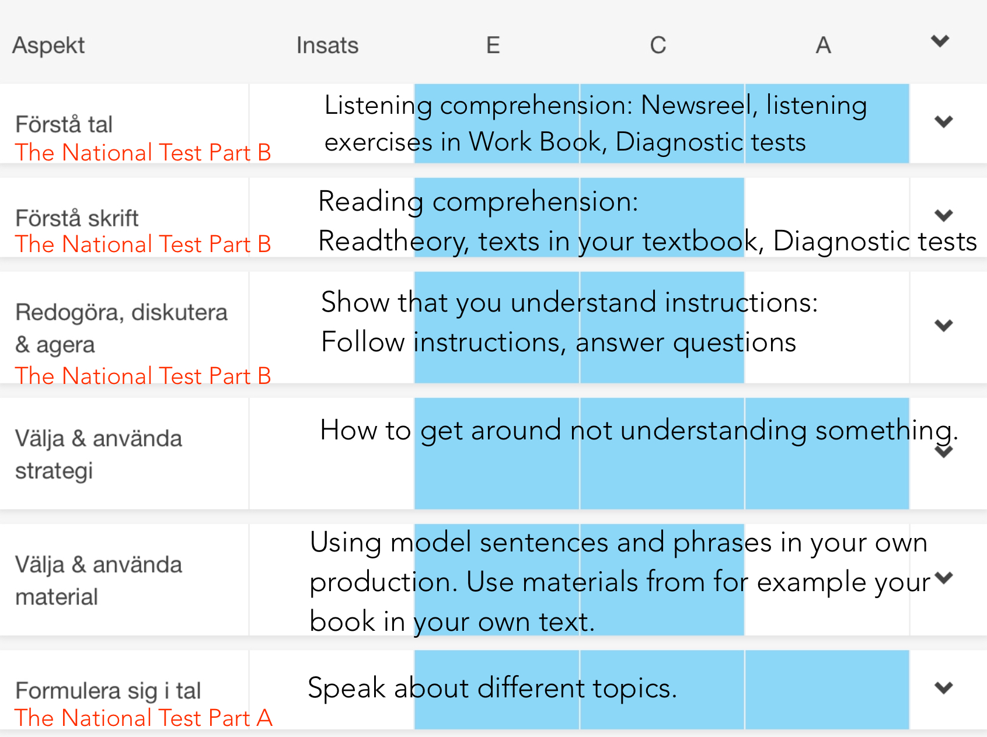Select the Aspekt column header
The height and width of the screenshot is (737, 987).
49,46
